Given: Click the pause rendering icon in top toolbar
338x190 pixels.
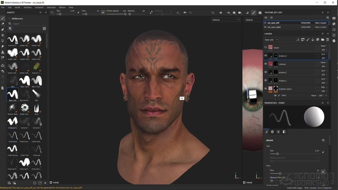Looking at the screenshot, I should pos(221,13).
